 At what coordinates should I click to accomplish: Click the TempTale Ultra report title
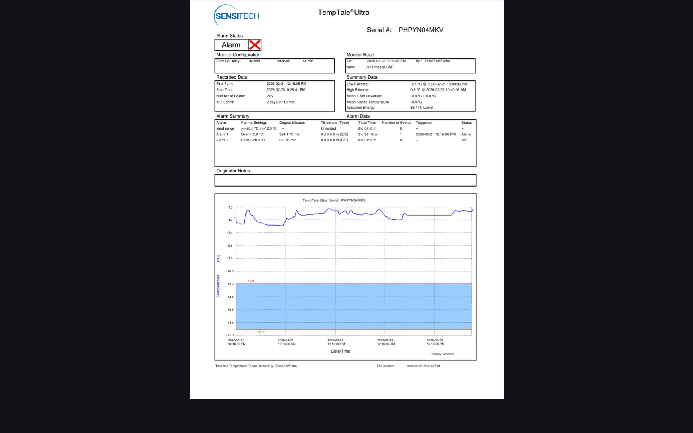pyautogui.click(x=343, y=13)
